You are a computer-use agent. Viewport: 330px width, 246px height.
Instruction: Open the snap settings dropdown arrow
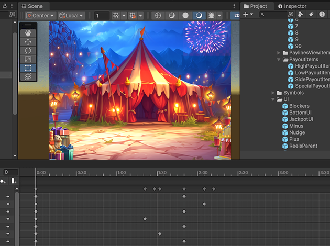pos(140,15)
